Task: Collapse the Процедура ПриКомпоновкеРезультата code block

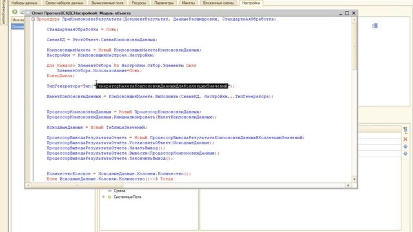Action: point(33,19)
